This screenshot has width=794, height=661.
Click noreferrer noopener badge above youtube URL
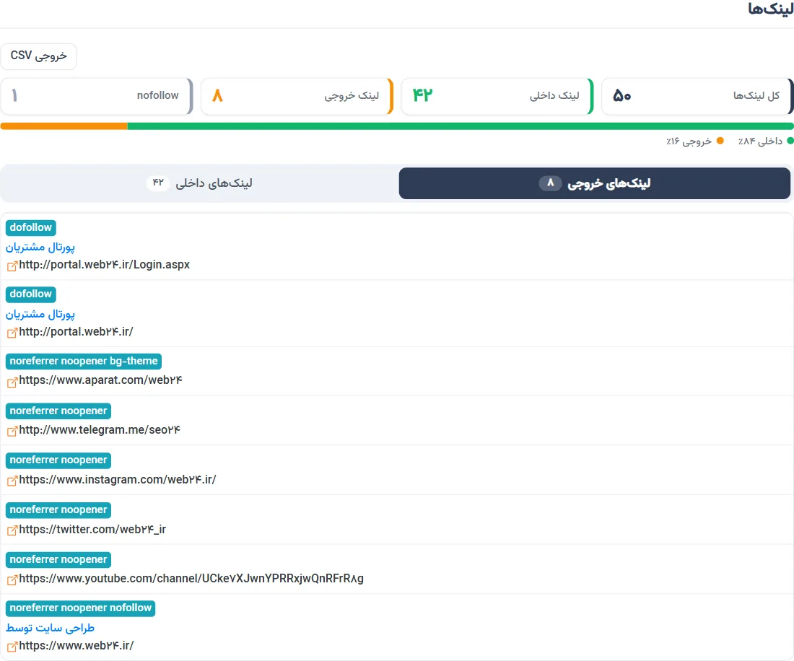[x=58, y=559]
